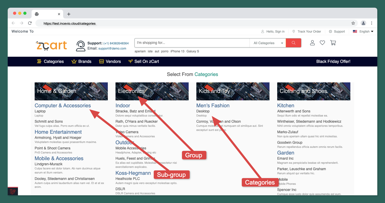The height and width of the screenshot is (203, 385).
Task: Bookmark page with the star icon
Action: 353,23
